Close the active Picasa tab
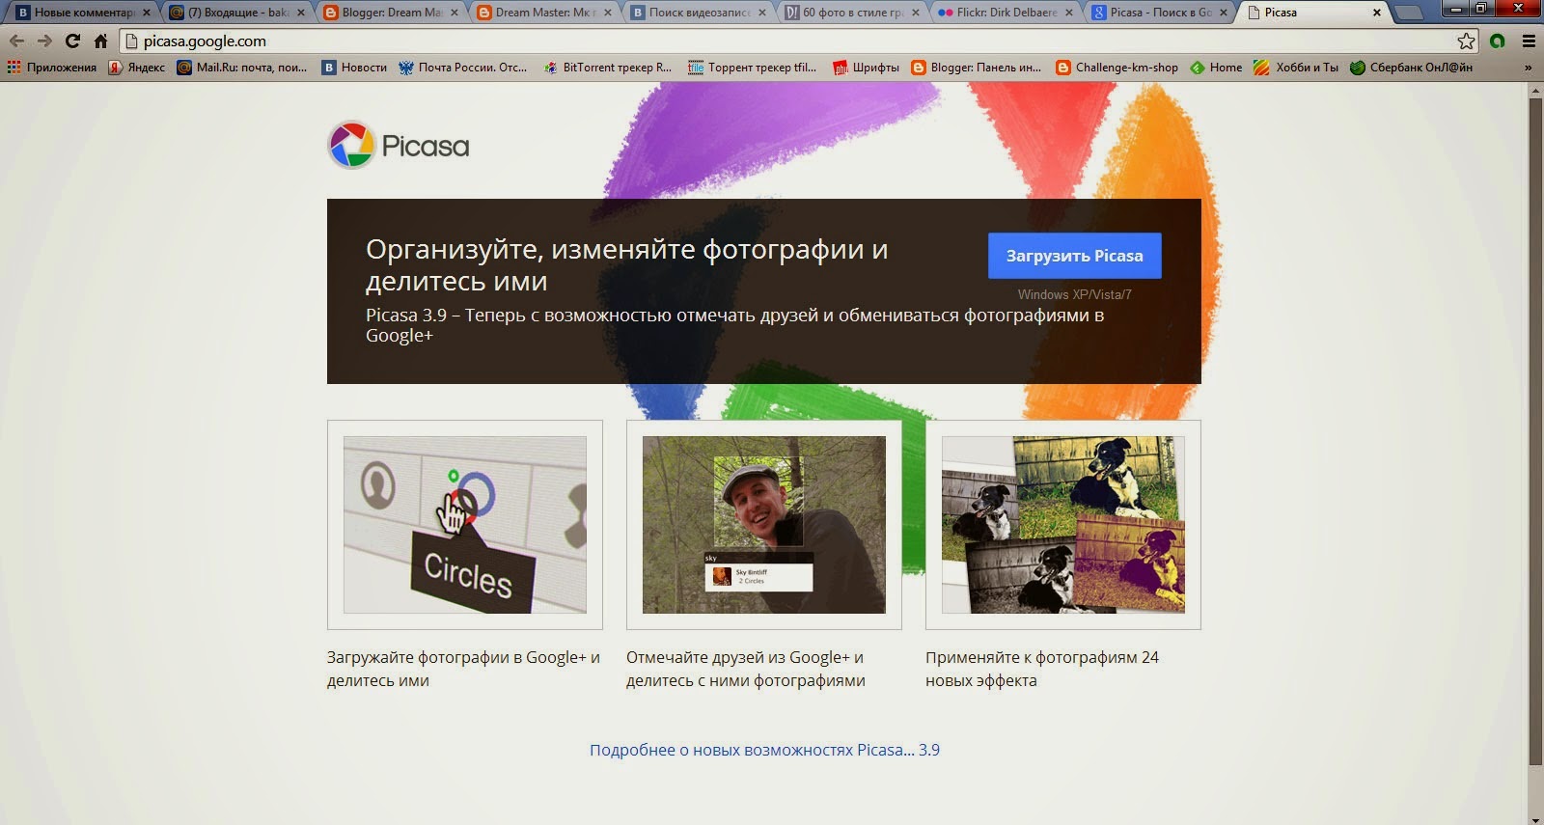Screen dimensions: 1544x825 tap(1377, 13)
